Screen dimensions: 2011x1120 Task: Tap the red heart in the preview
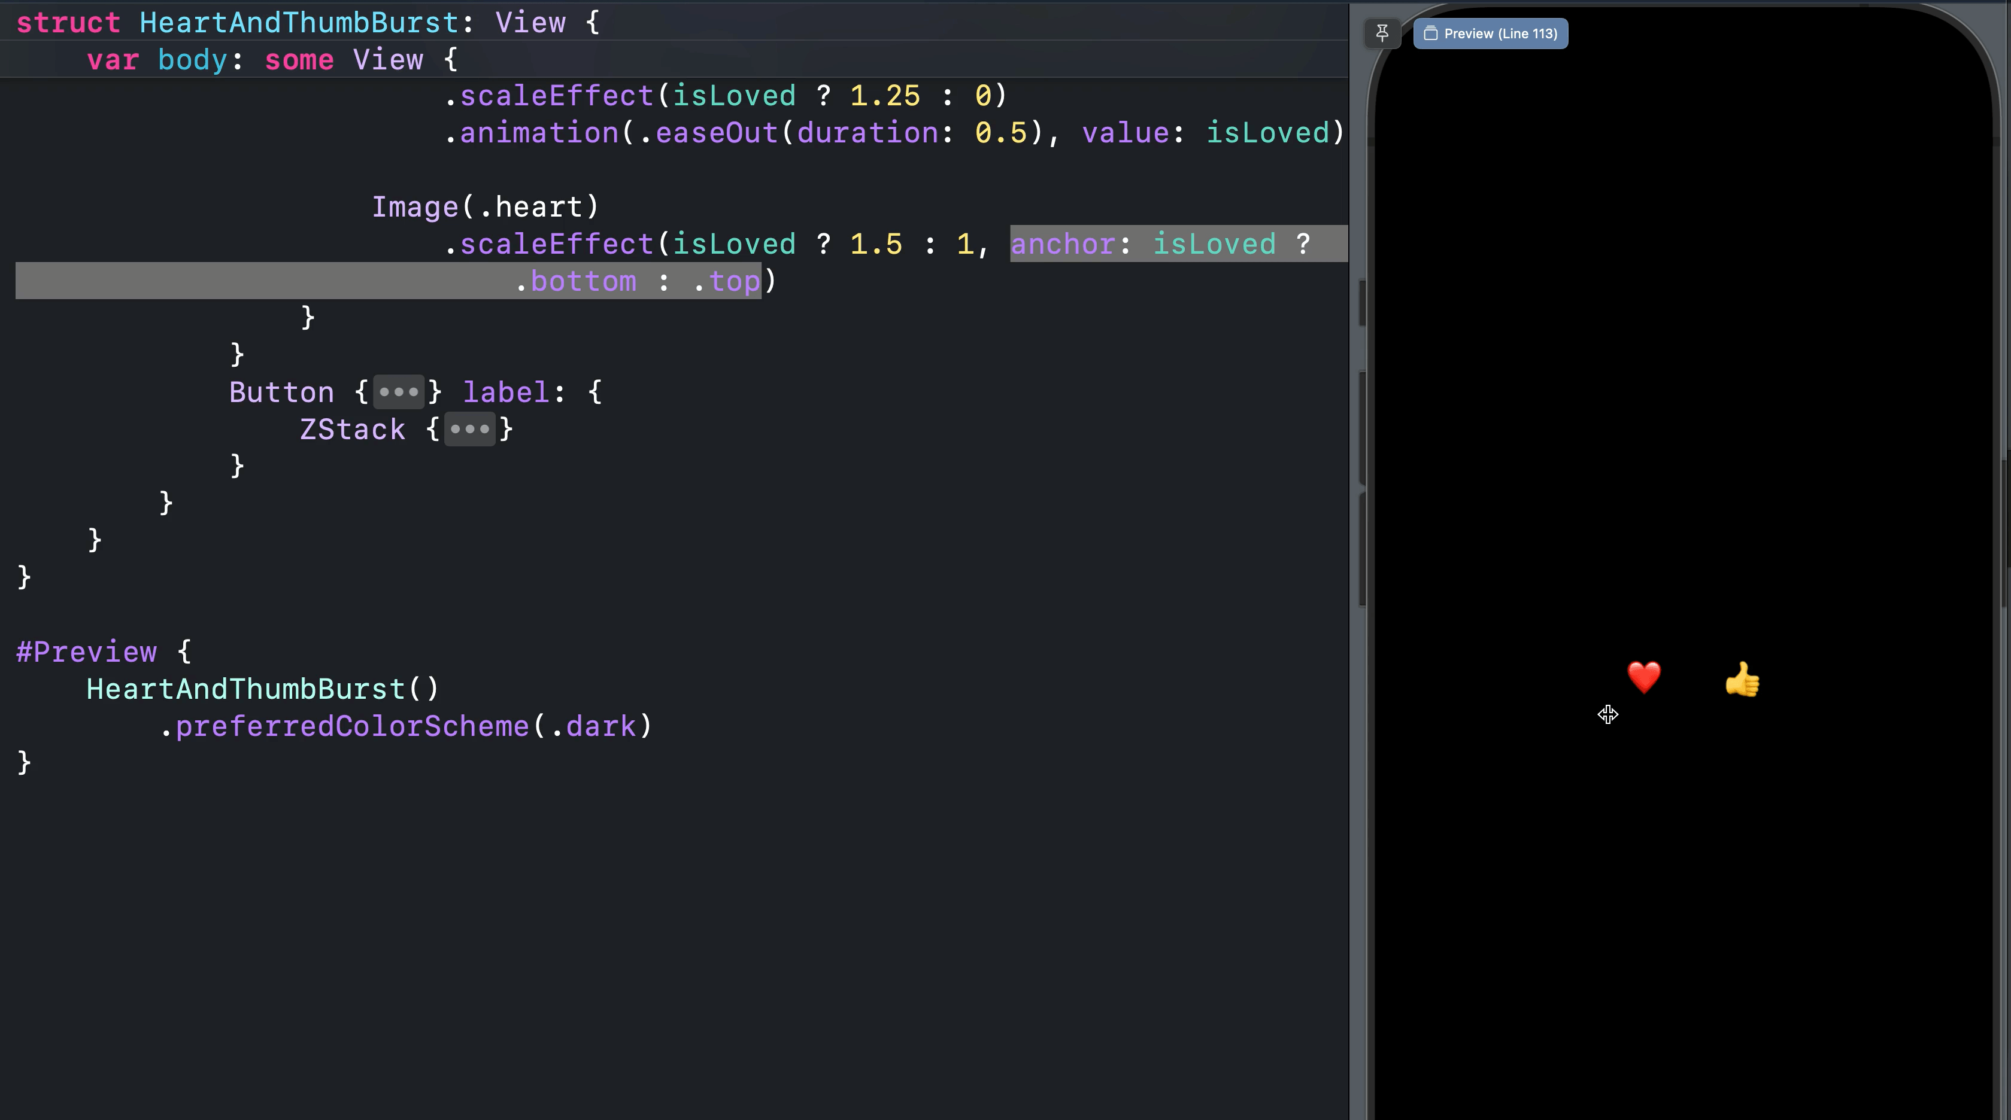1643,677
